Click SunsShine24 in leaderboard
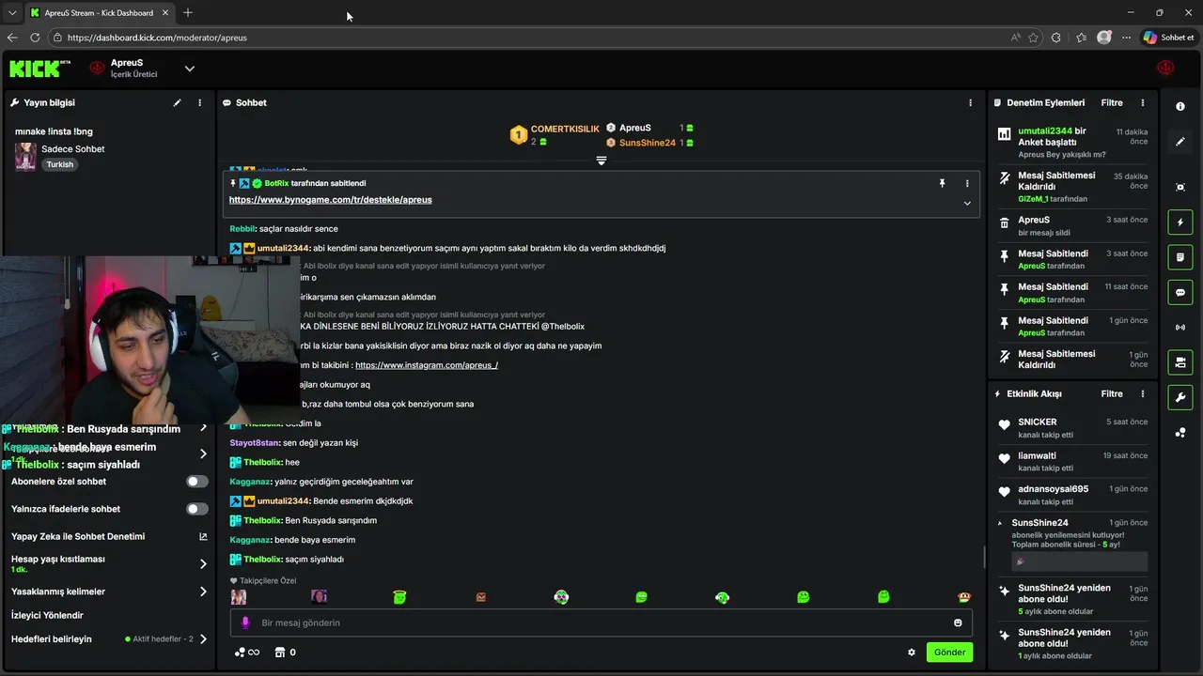 click(648, 143)
